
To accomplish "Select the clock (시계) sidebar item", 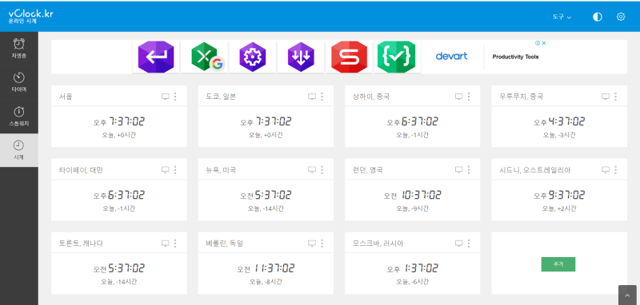I will click(18, 150).
